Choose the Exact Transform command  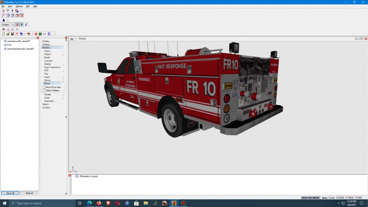[52, 67]
